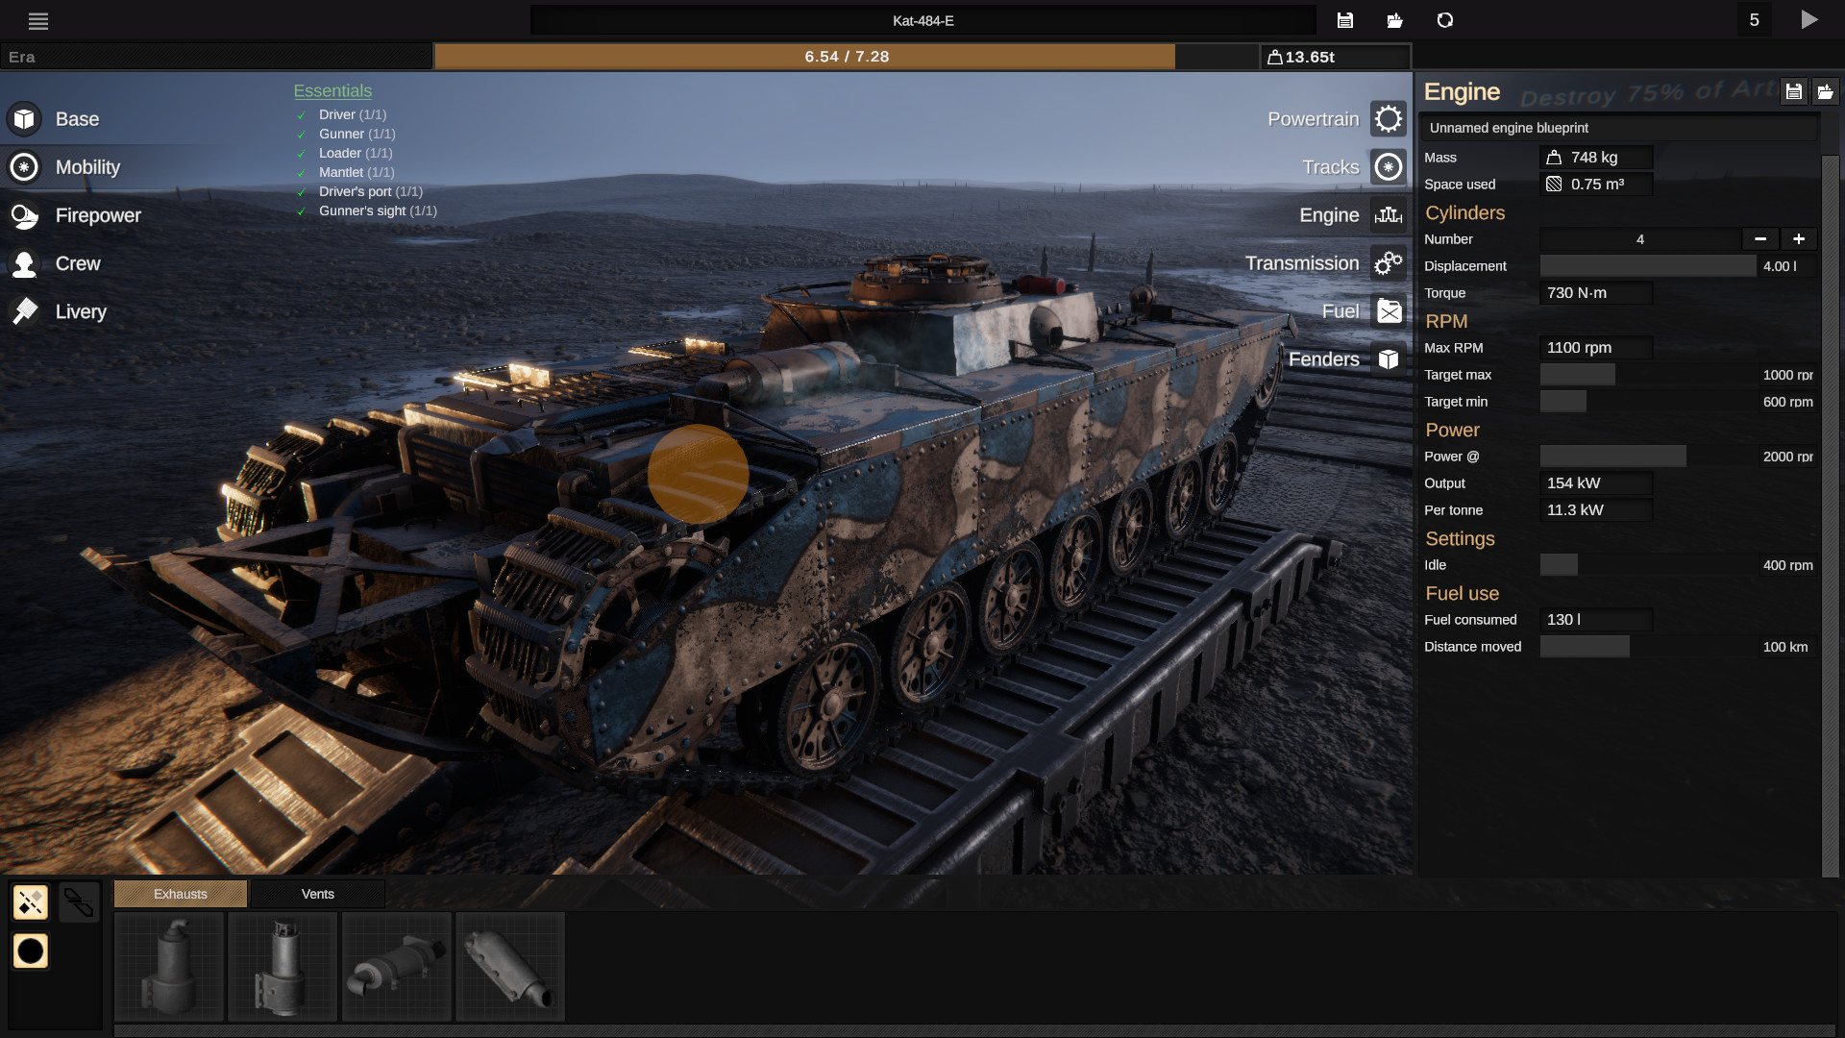Select the Exhausts tab
Screen dimensions: 1845x1038
182,894
